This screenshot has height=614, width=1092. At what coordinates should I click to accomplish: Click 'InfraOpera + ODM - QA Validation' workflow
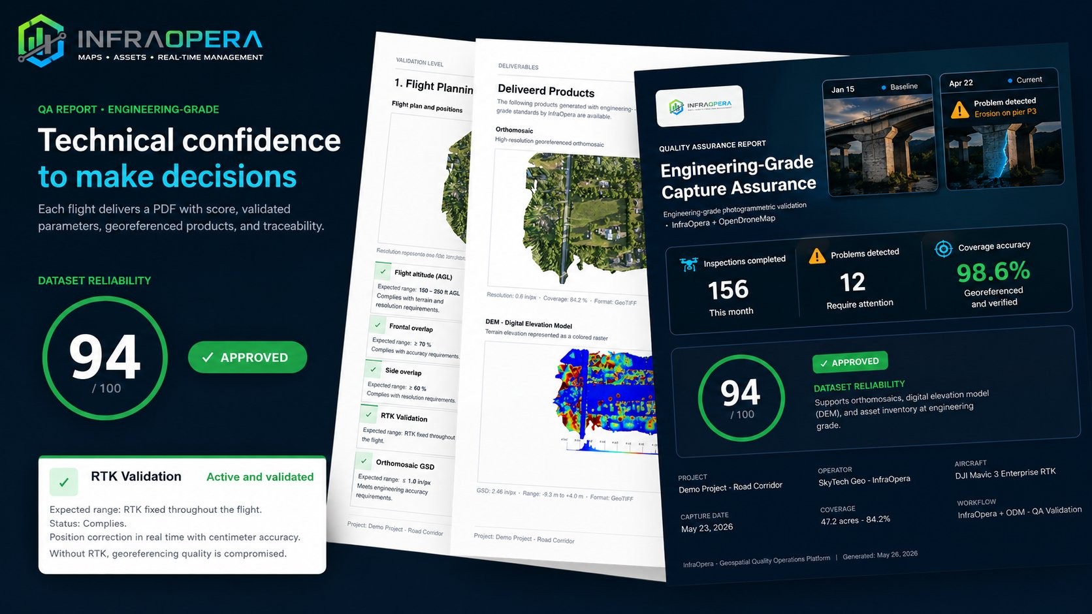pyautogui.click(x=1020, y=512)
